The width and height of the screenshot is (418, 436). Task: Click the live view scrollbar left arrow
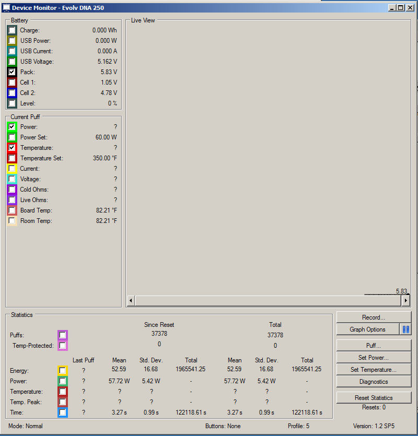(131, 300)
